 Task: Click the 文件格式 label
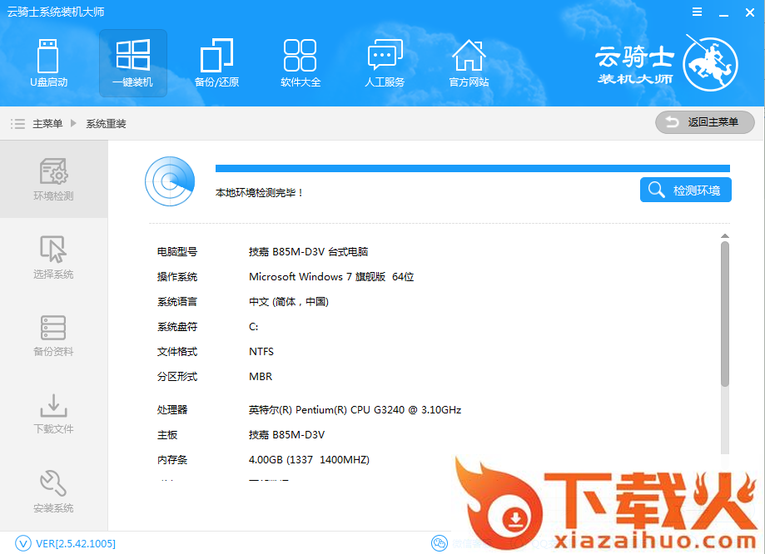tap(177, 352)
